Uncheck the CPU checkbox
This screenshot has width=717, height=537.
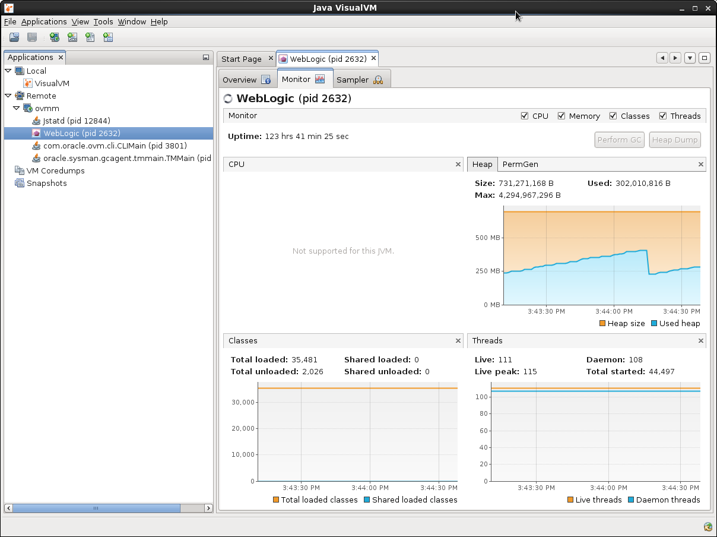coord(525,116)
